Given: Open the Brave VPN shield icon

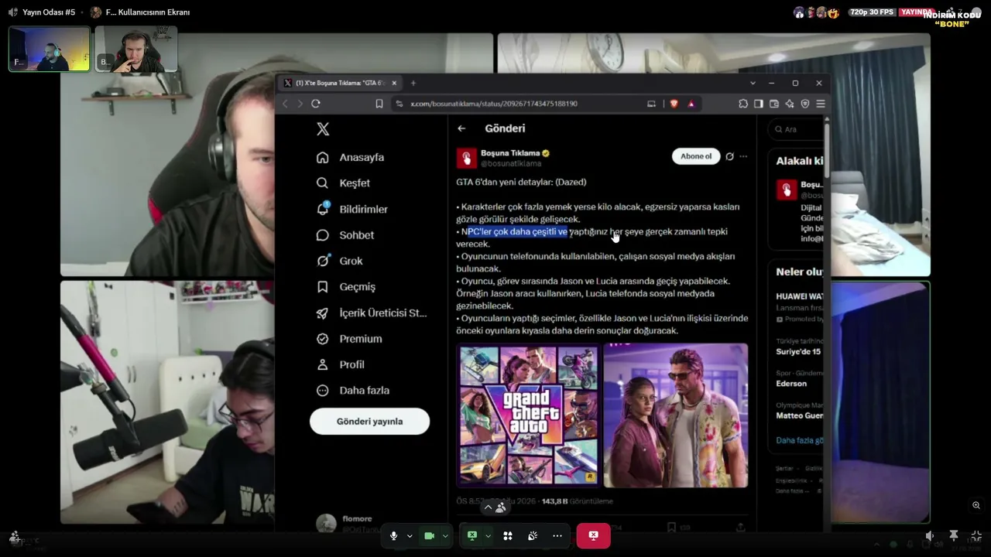Looking at the screenshot, I should tap(805, 104).
